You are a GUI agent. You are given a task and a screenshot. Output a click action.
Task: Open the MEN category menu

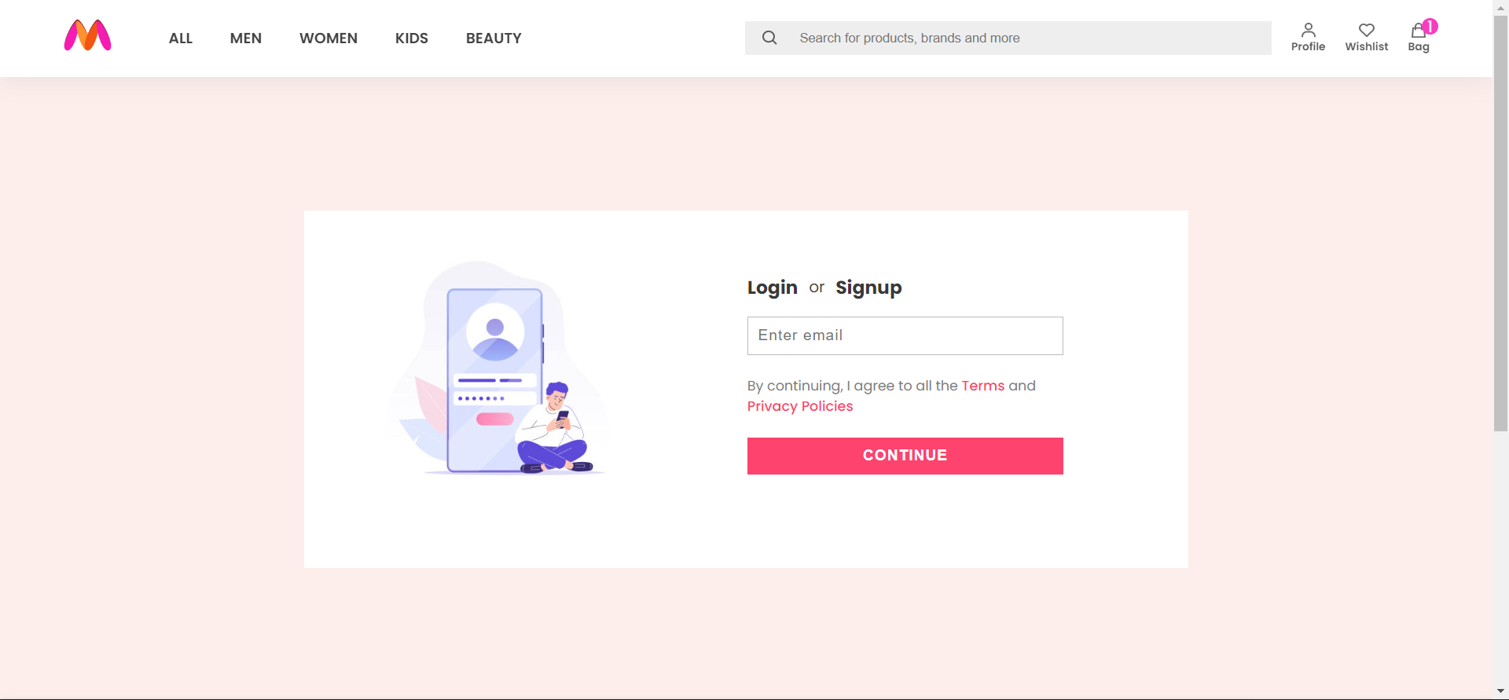tap(246, 38)
